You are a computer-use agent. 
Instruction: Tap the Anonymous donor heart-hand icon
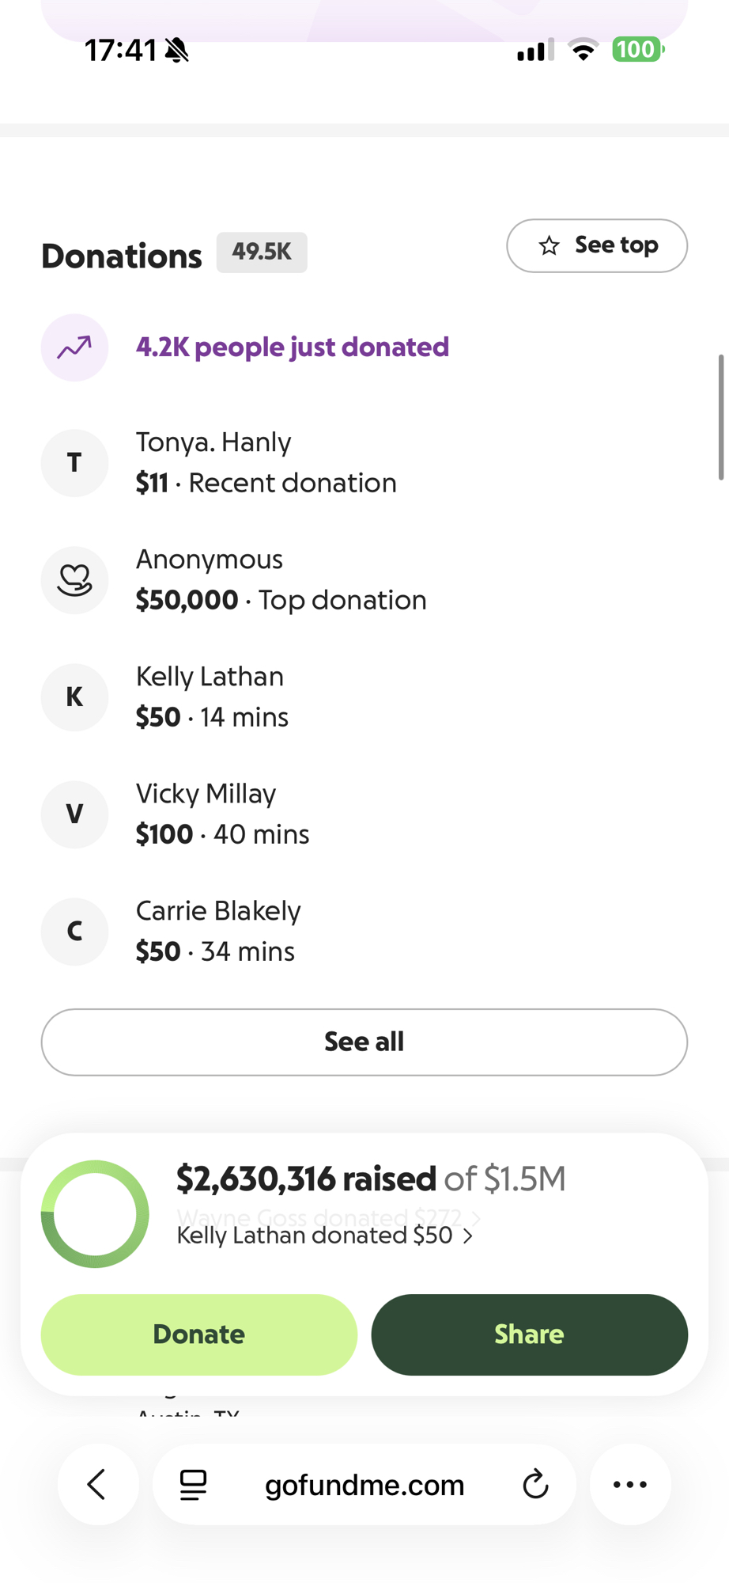point(74,580)
